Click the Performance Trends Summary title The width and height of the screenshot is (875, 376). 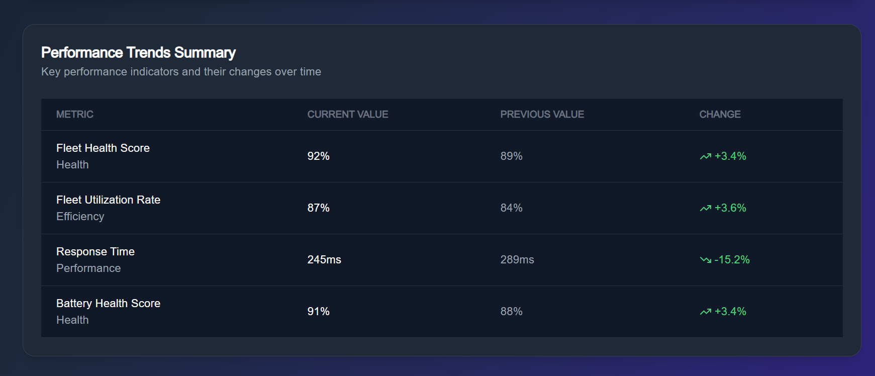138,52
